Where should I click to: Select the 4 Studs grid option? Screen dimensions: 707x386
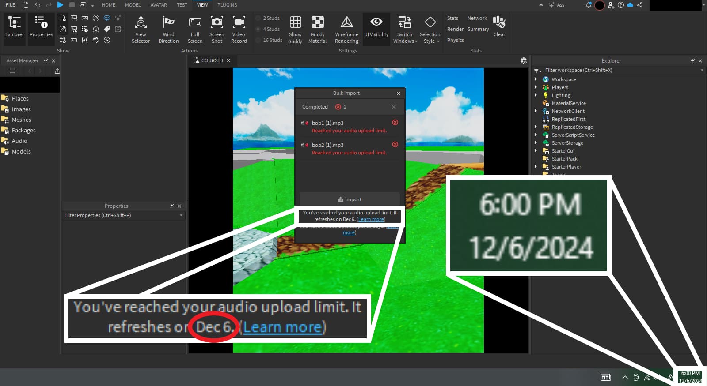pyautogui.click(x=268, y=29)
